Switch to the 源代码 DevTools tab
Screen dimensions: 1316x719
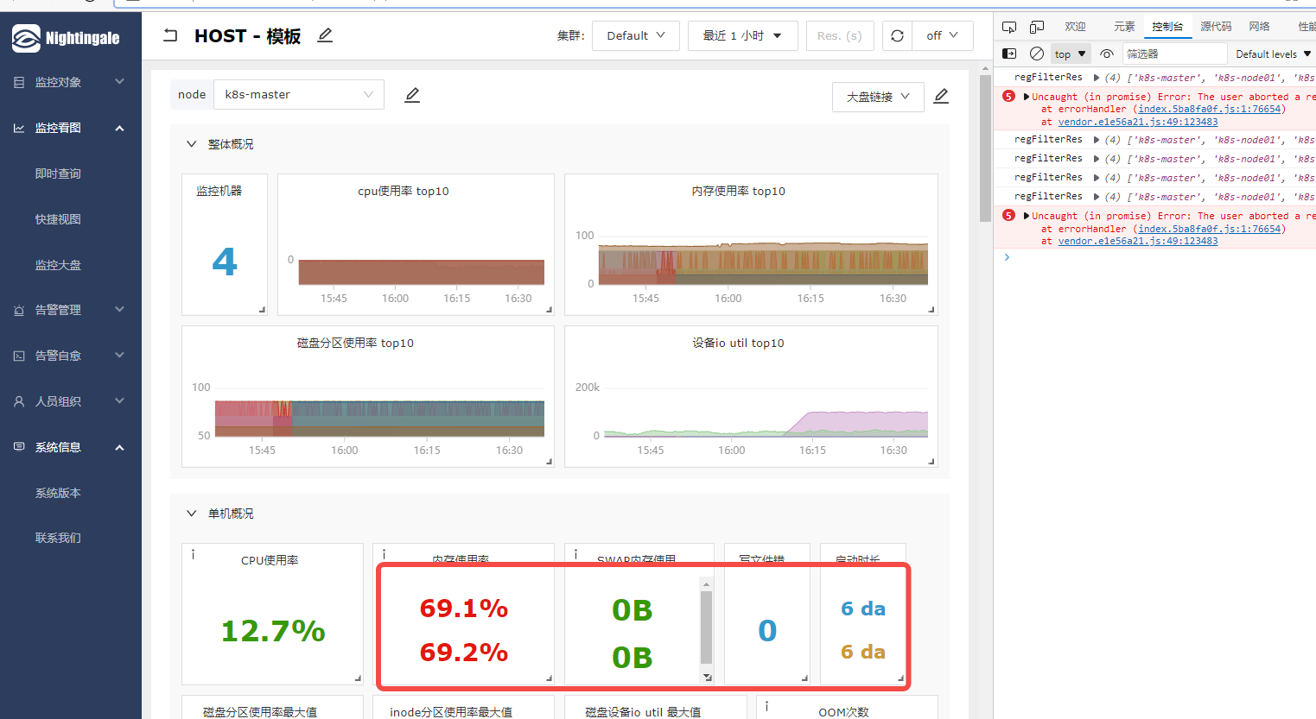1216,26
